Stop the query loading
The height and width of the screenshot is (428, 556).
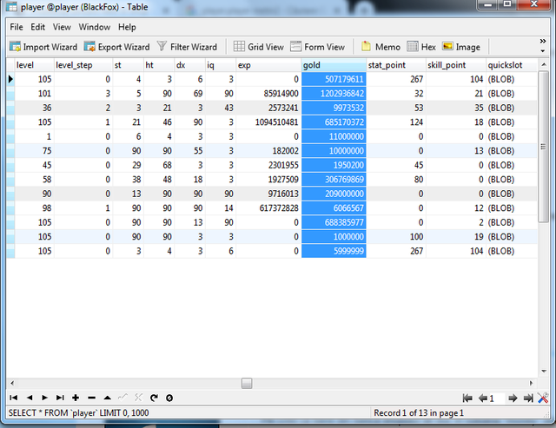pyautogui.click(x=169, y=398)
